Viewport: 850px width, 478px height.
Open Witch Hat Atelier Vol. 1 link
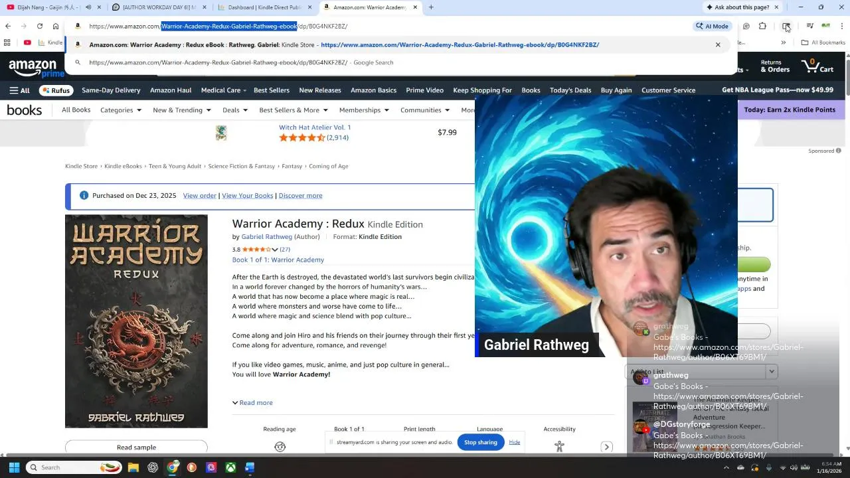[x=315, y=127]
